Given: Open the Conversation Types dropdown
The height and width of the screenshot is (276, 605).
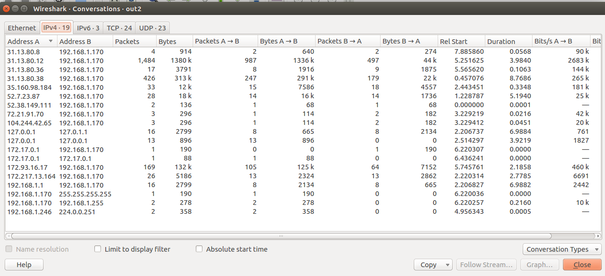Looking at the screenshot, I should point(562,249).
